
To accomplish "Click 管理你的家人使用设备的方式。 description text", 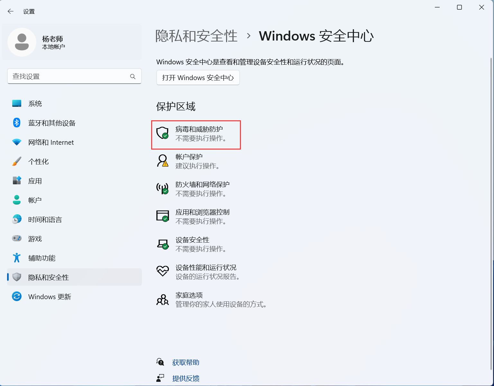I will (x=222, y=304).
